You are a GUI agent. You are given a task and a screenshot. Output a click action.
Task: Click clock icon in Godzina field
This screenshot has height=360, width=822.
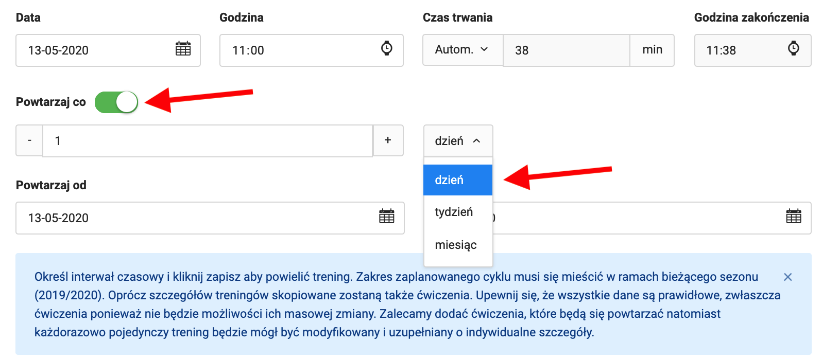click(386, 48)
